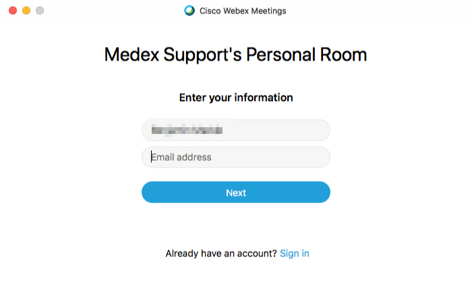Click the "Already have an account?" text
Viewport: 472px width, 284px height.
(221, 254)
